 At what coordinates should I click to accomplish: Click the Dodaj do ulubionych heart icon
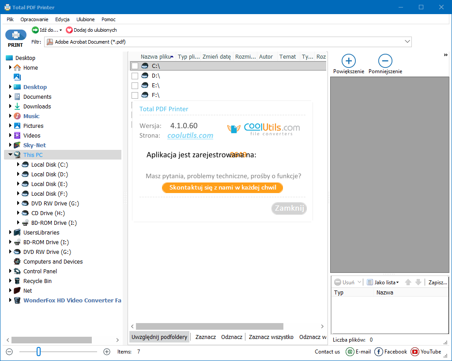pos(69,30)
